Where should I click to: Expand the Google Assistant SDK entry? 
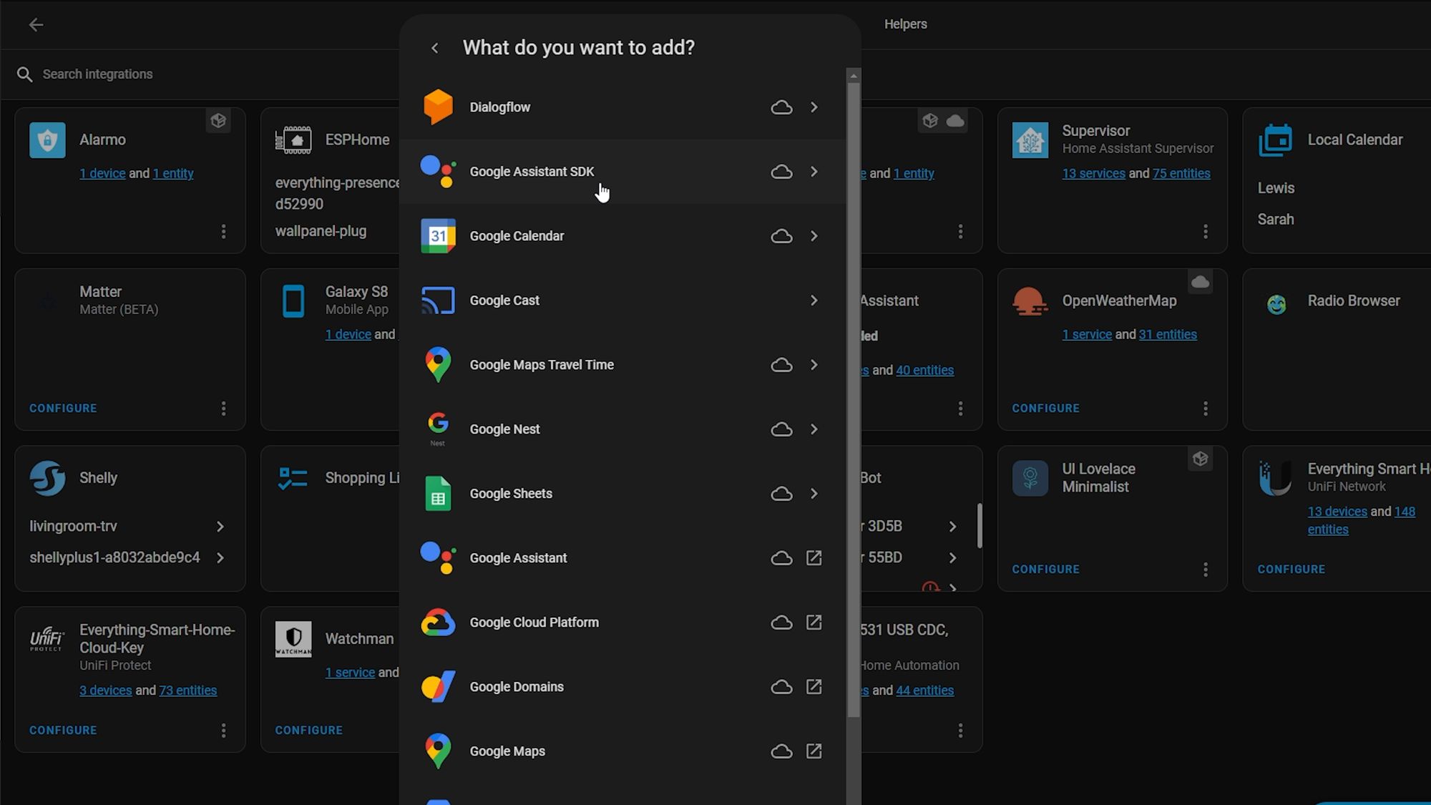[x=814, y=171]
